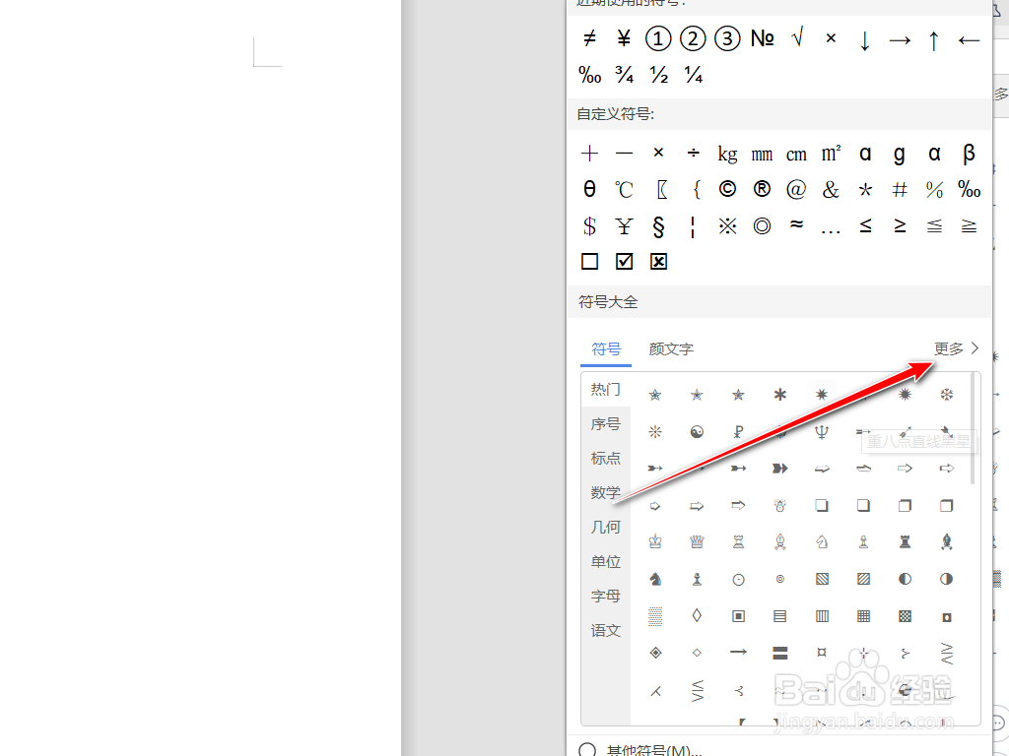1009x756 pixels.
Task: Insert the section sign § symbol
Action: 658,227
